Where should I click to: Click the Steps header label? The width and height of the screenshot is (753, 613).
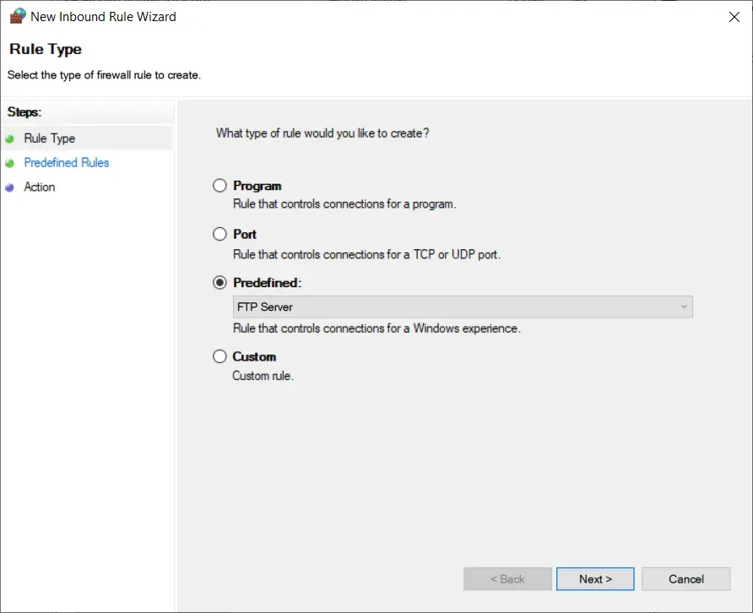coord(24,111)
